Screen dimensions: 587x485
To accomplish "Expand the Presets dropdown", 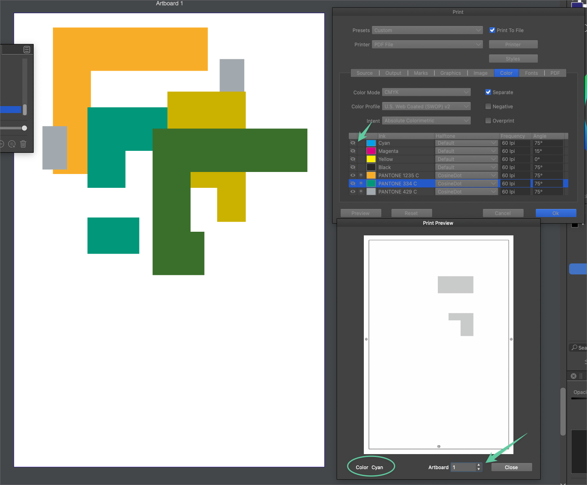I will [x=427, y=30].
